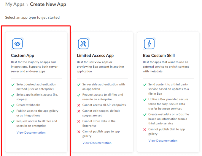Image resolution: width=202 pixels, height=156 pixels.
Task: Click checkmark beside Server side authentication
Action: 79,85
